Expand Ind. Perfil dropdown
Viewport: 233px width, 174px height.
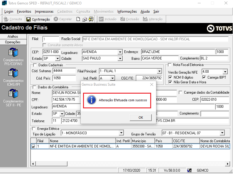coord(112,78)
